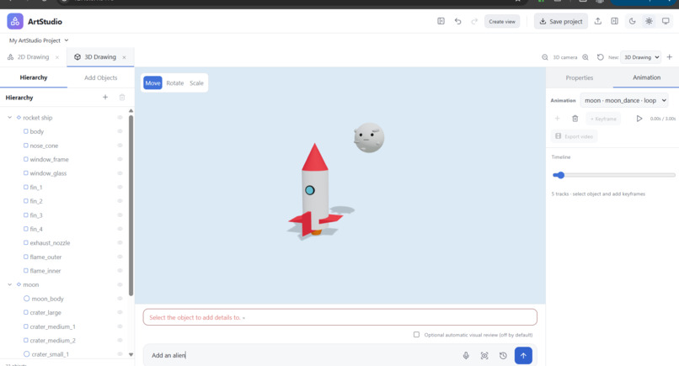Hide the nose_cone object
Viewport: 679px width, 366px height.
point(120,146)
